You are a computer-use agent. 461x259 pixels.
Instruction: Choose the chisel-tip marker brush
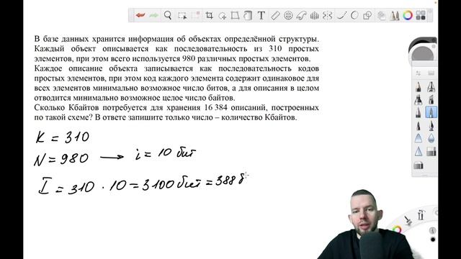tap(431, 100)
